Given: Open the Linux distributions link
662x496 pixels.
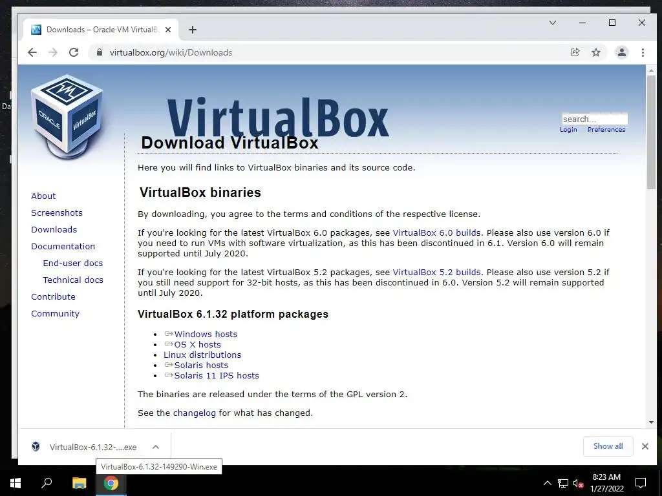Looking at the screenshot, I should (x=202, y=355).
